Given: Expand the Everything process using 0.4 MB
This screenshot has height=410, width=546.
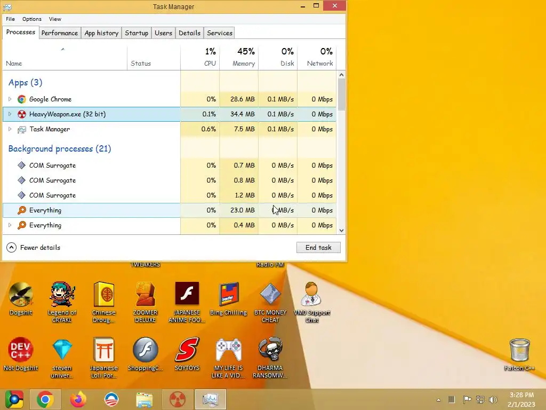Looking at the screenshot, I should point(10,225).
